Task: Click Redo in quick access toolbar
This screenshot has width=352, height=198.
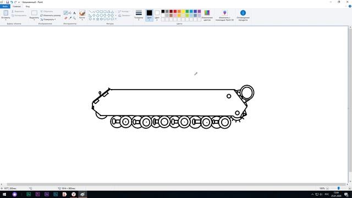Action: [15, 2]
